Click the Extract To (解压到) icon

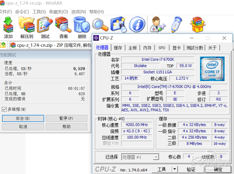click(27, 25)
